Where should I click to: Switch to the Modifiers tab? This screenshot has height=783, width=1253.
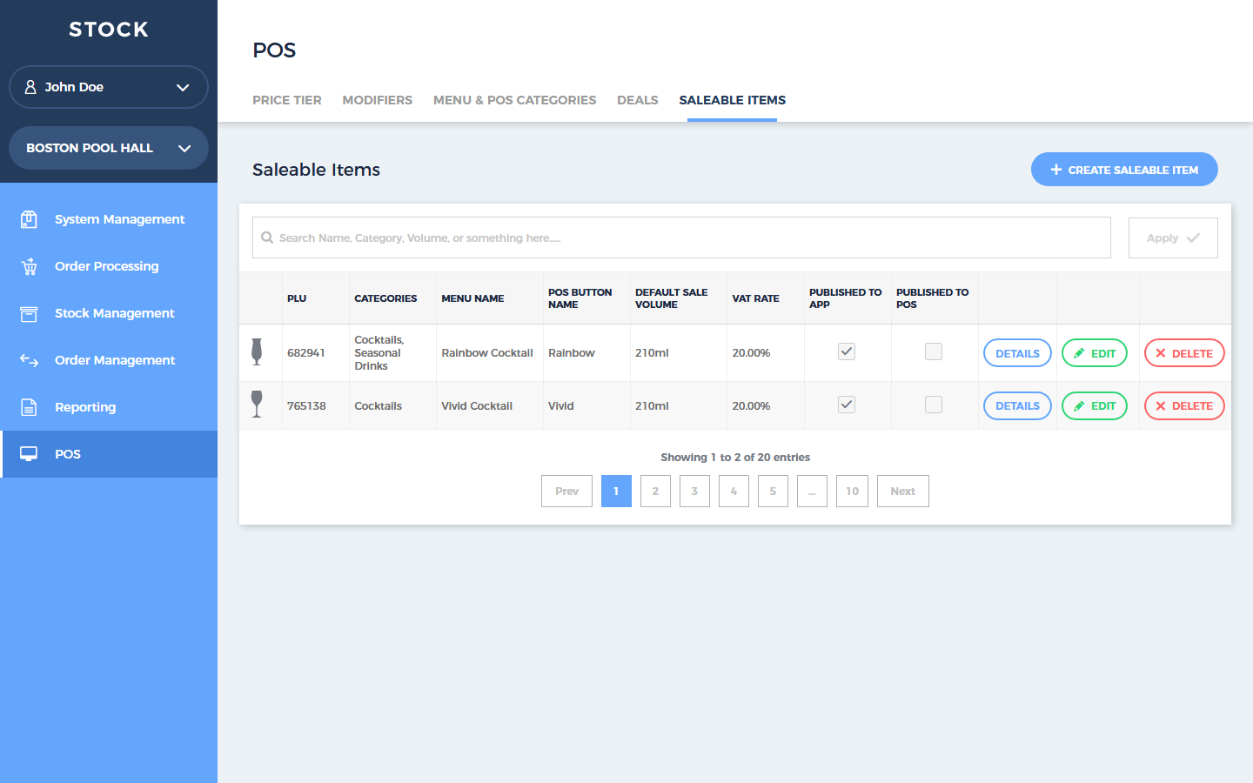point(377,100)
